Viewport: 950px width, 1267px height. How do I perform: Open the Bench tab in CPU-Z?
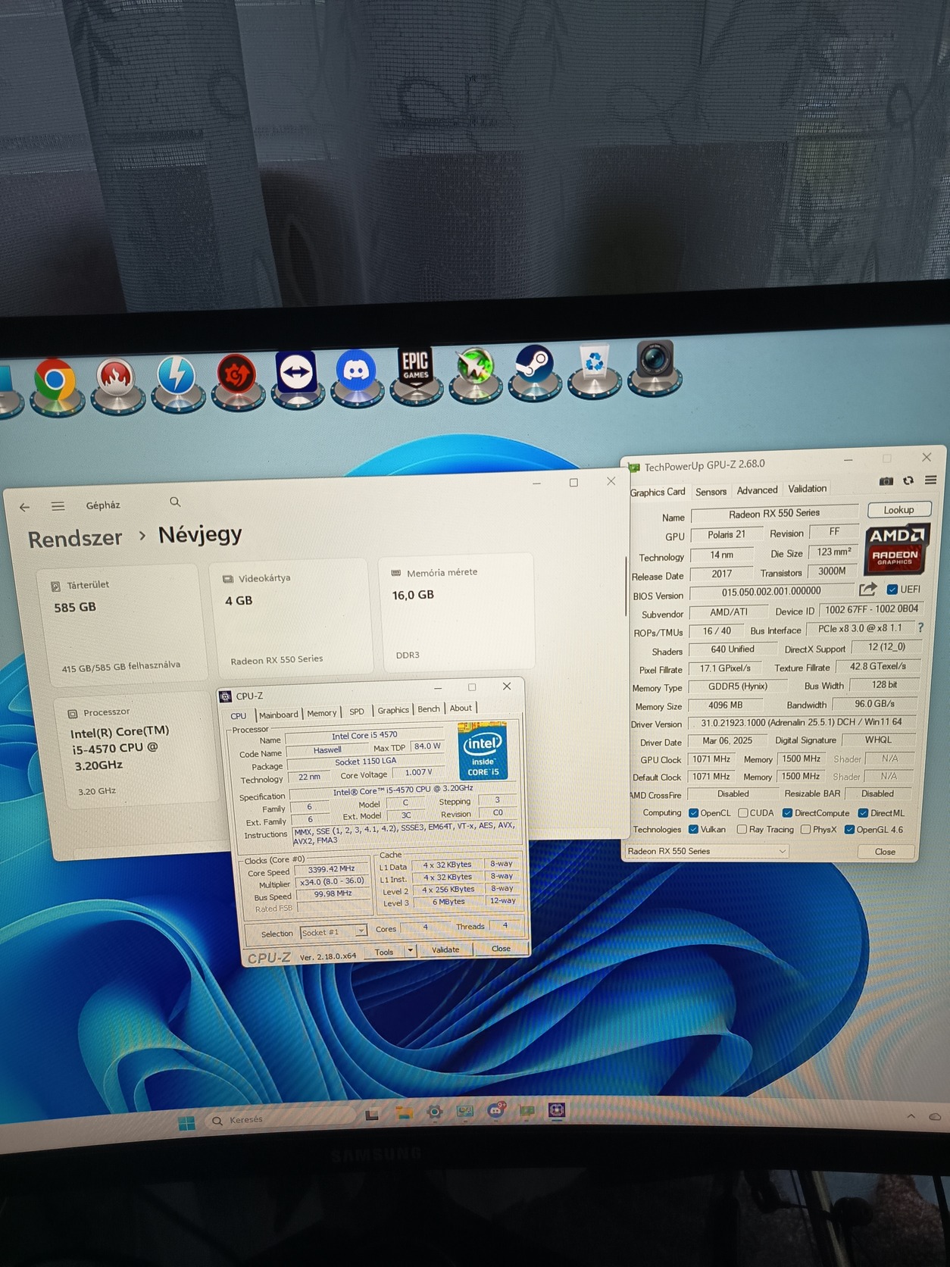pos(429,709)
